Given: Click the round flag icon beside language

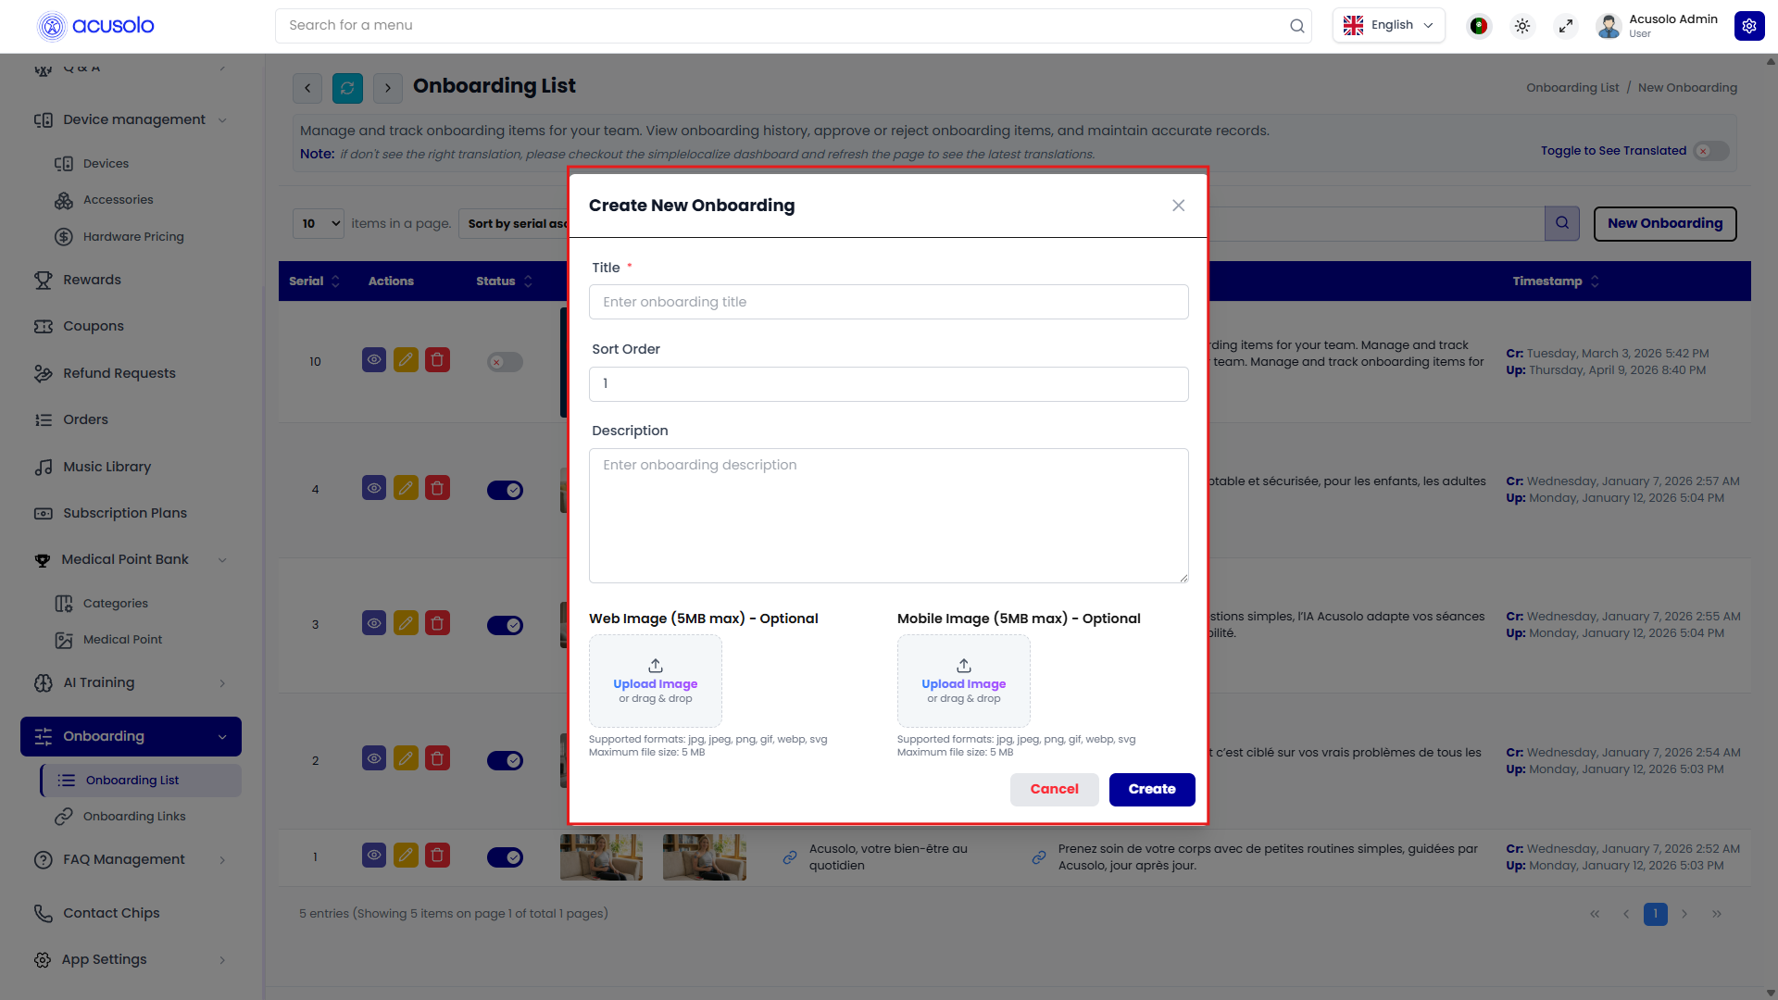Looking at the screenshot, I should (1479, 26).
